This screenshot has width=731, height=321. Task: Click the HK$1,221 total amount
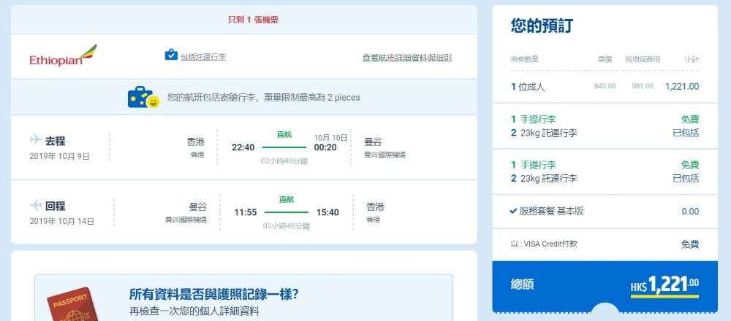pyautogui.click(x=664, y=285)
